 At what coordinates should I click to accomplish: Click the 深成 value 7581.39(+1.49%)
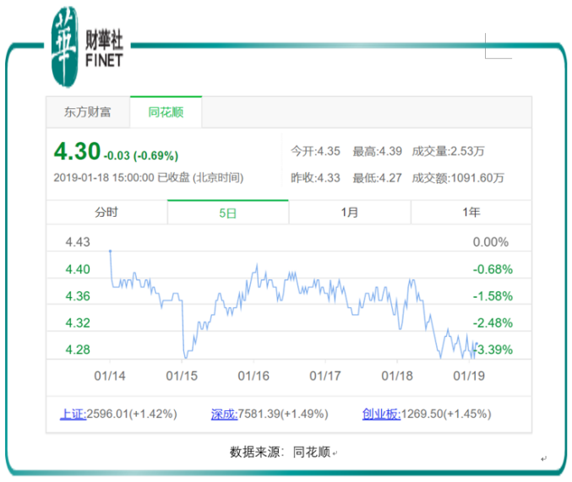click(283, 414)
